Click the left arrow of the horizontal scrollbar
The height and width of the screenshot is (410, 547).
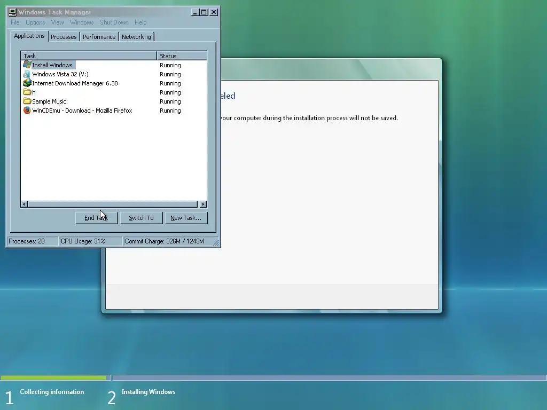click(x=24, y=204)
